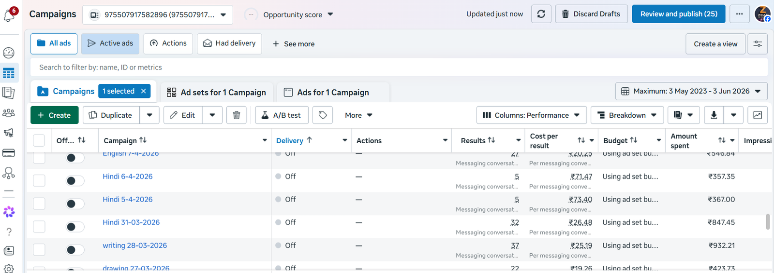The width and height of the screenshot is (774, 273).
Task: Open Billing card icon in sidebar
Action: [9, 153]
